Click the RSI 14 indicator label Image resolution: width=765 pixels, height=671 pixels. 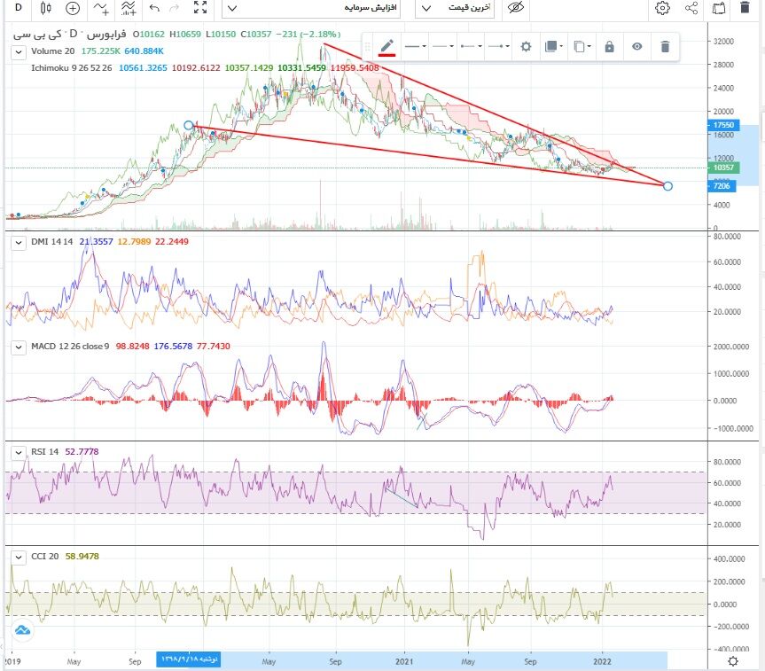44,452
